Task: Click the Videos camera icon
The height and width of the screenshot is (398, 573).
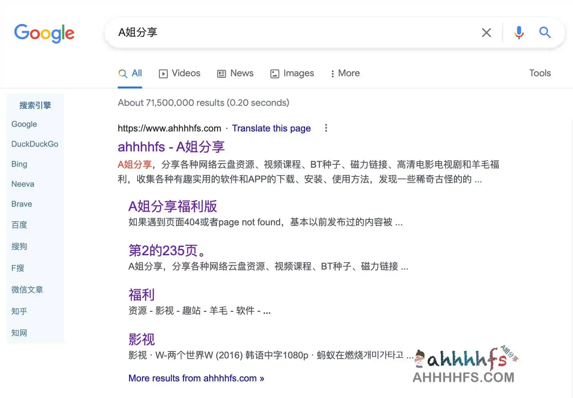Action: pyautogui.click(x=163, y=73)
